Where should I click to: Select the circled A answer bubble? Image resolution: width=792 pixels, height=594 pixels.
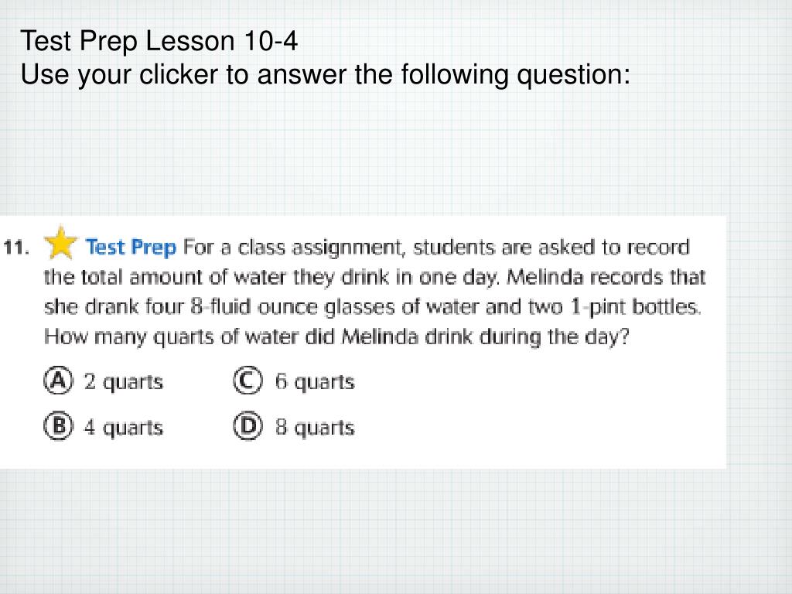point(58,381)
